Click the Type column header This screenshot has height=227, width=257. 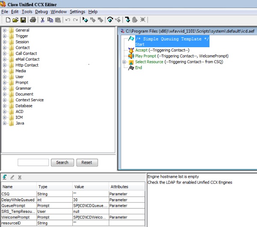(x=54, y=187)
